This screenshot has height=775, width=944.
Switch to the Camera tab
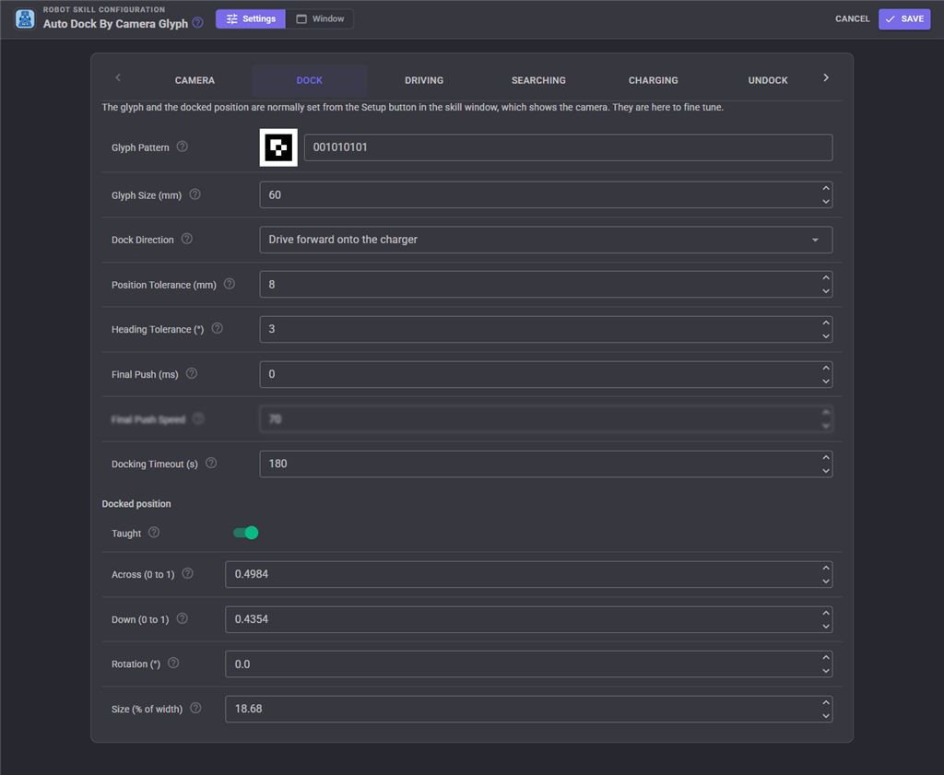coord(195,80)
